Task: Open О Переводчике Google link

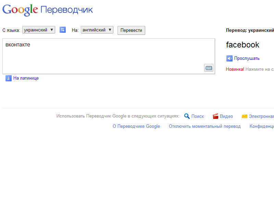Action: click(x=136, y=126)
